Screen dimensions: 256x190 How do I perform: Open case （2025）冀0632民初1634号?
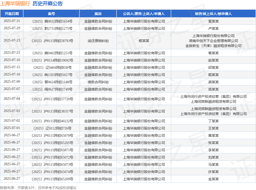pos(51,21)
